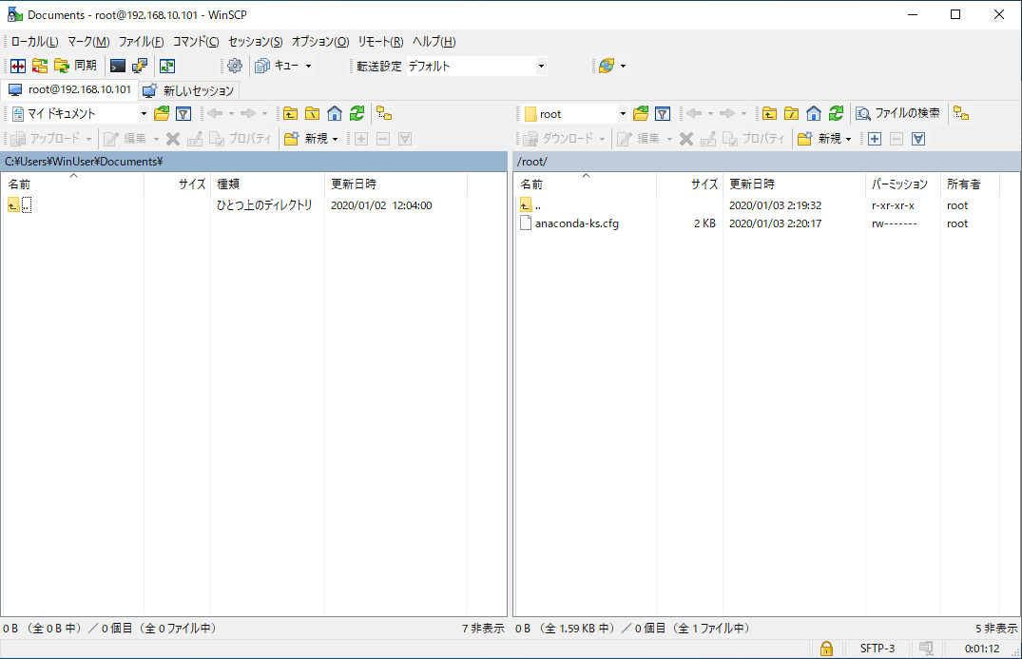Open the セッション menu
The height and width of the screenshot is (659, 1022).
point(255,42)
